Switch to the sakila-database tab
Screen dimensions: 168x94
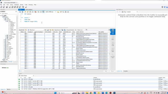(29, 10)
